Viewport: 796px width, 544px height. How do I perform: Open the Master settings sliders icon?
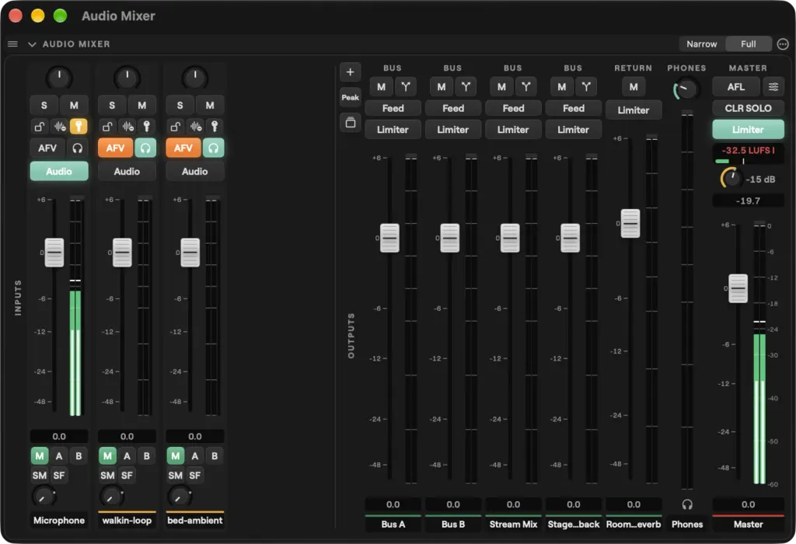click(773, 87)
